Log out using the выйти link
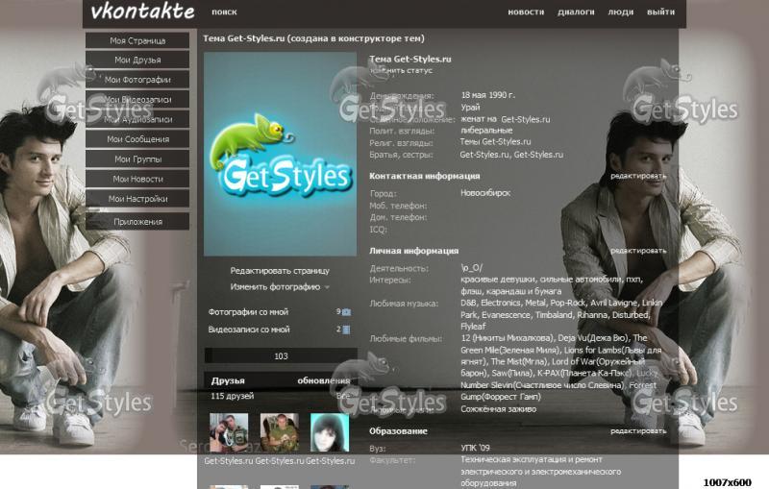The width and height of the screenshot is (769, 489). [x=660, y=12]
